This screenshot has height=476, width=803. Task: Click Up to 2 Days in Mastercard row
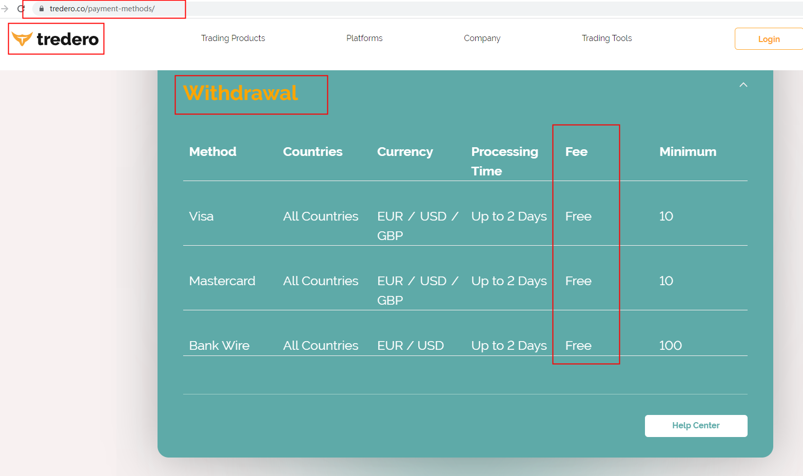509,282
